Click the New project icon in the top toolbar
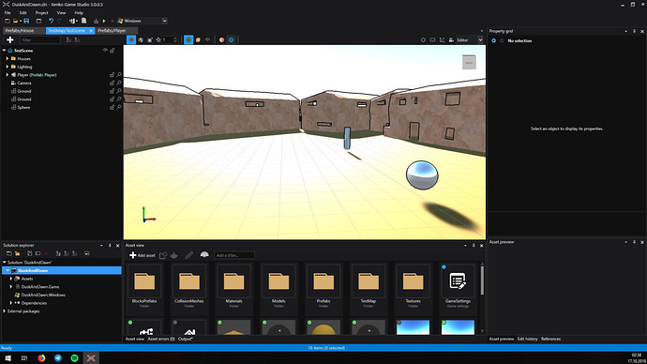This screenshot has height=364, width=647. [7, 21]
